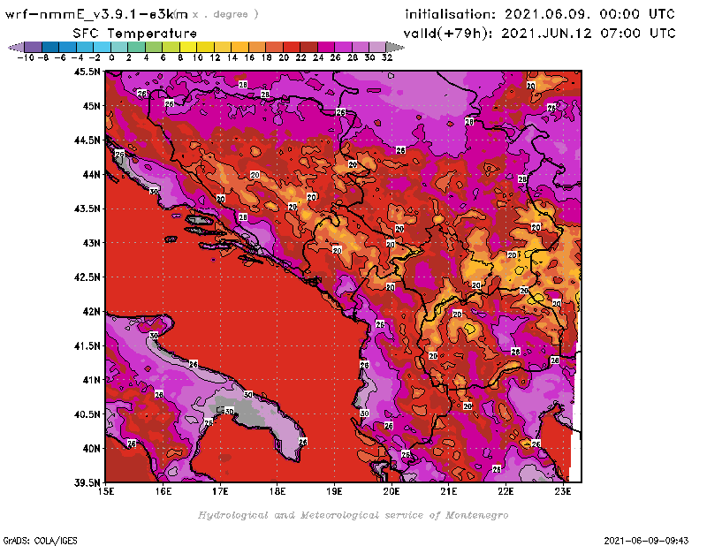This screenshot has width=707, height=546.
Task: Click the color bar segment between 18 and 20
Action: (x=275, y=47)
